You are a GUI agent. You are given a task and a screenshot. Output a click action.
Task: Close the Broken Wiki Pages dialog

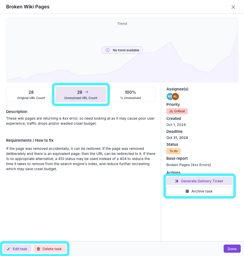(233, 7)
